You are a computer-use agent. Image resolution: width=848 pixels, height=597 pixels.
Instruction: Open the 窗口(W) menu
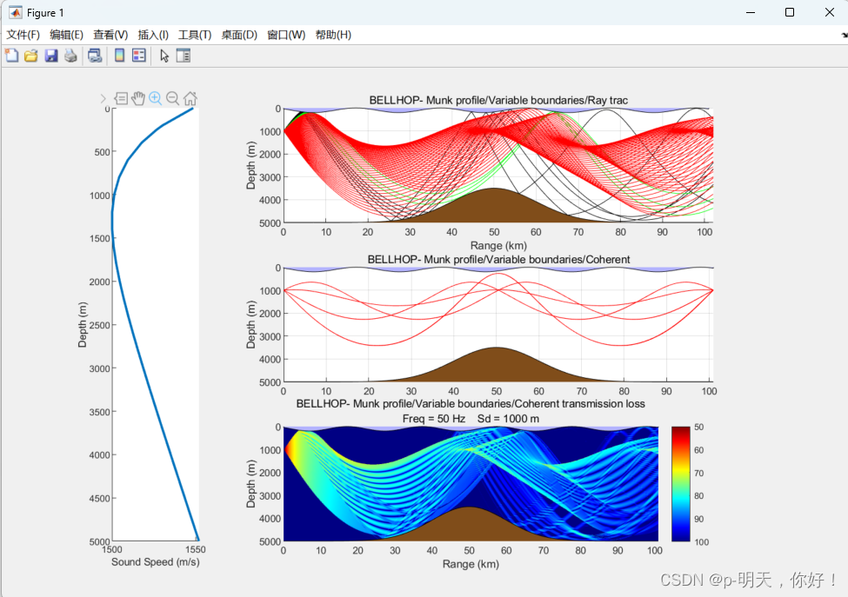[x=286, y=35]
